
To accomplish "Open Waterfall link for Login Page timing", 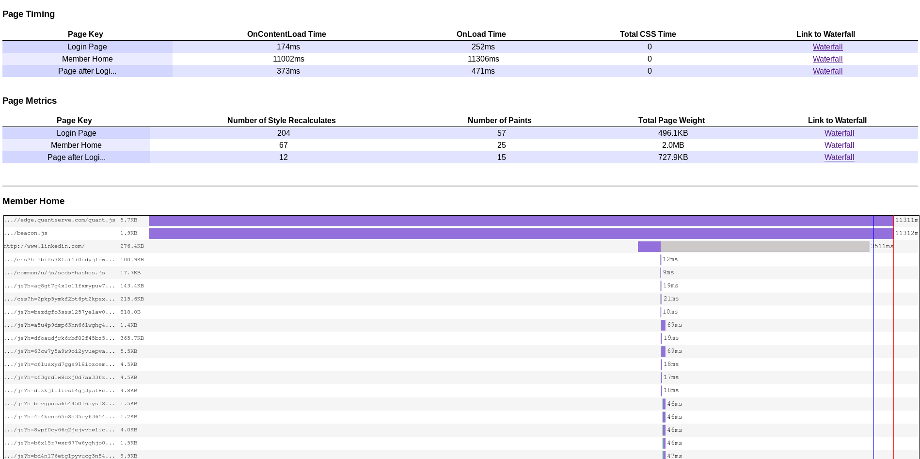I will pyautogui.click(x=827, y=47).
